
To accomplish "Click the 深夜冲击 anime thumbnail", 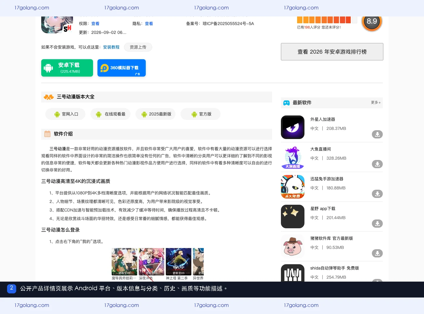I will [152, 262].
